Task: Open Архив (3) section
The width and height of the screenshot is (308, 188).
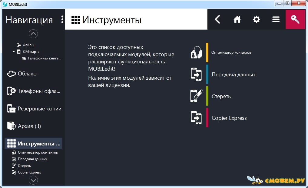Action: (29, 126)
